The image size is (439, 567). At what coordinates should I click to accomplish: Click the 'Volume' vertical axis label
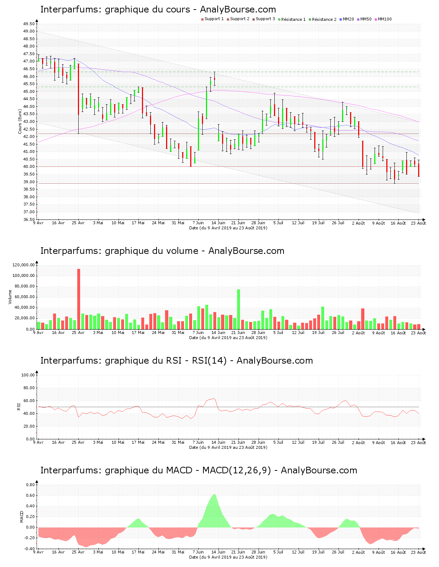(x=10, y=297)
